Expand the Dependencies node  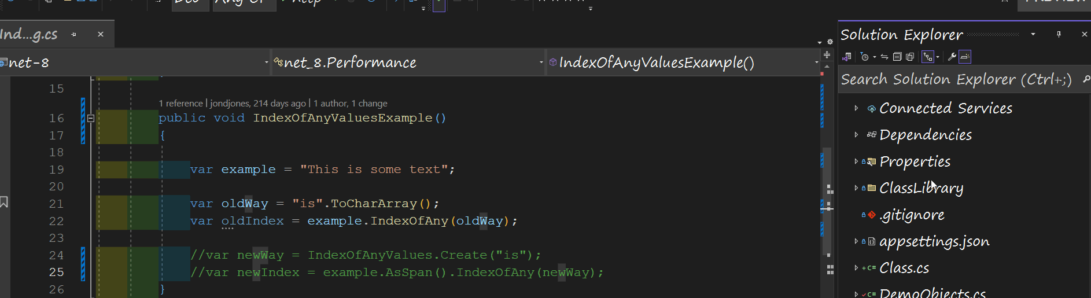[856, 135]
